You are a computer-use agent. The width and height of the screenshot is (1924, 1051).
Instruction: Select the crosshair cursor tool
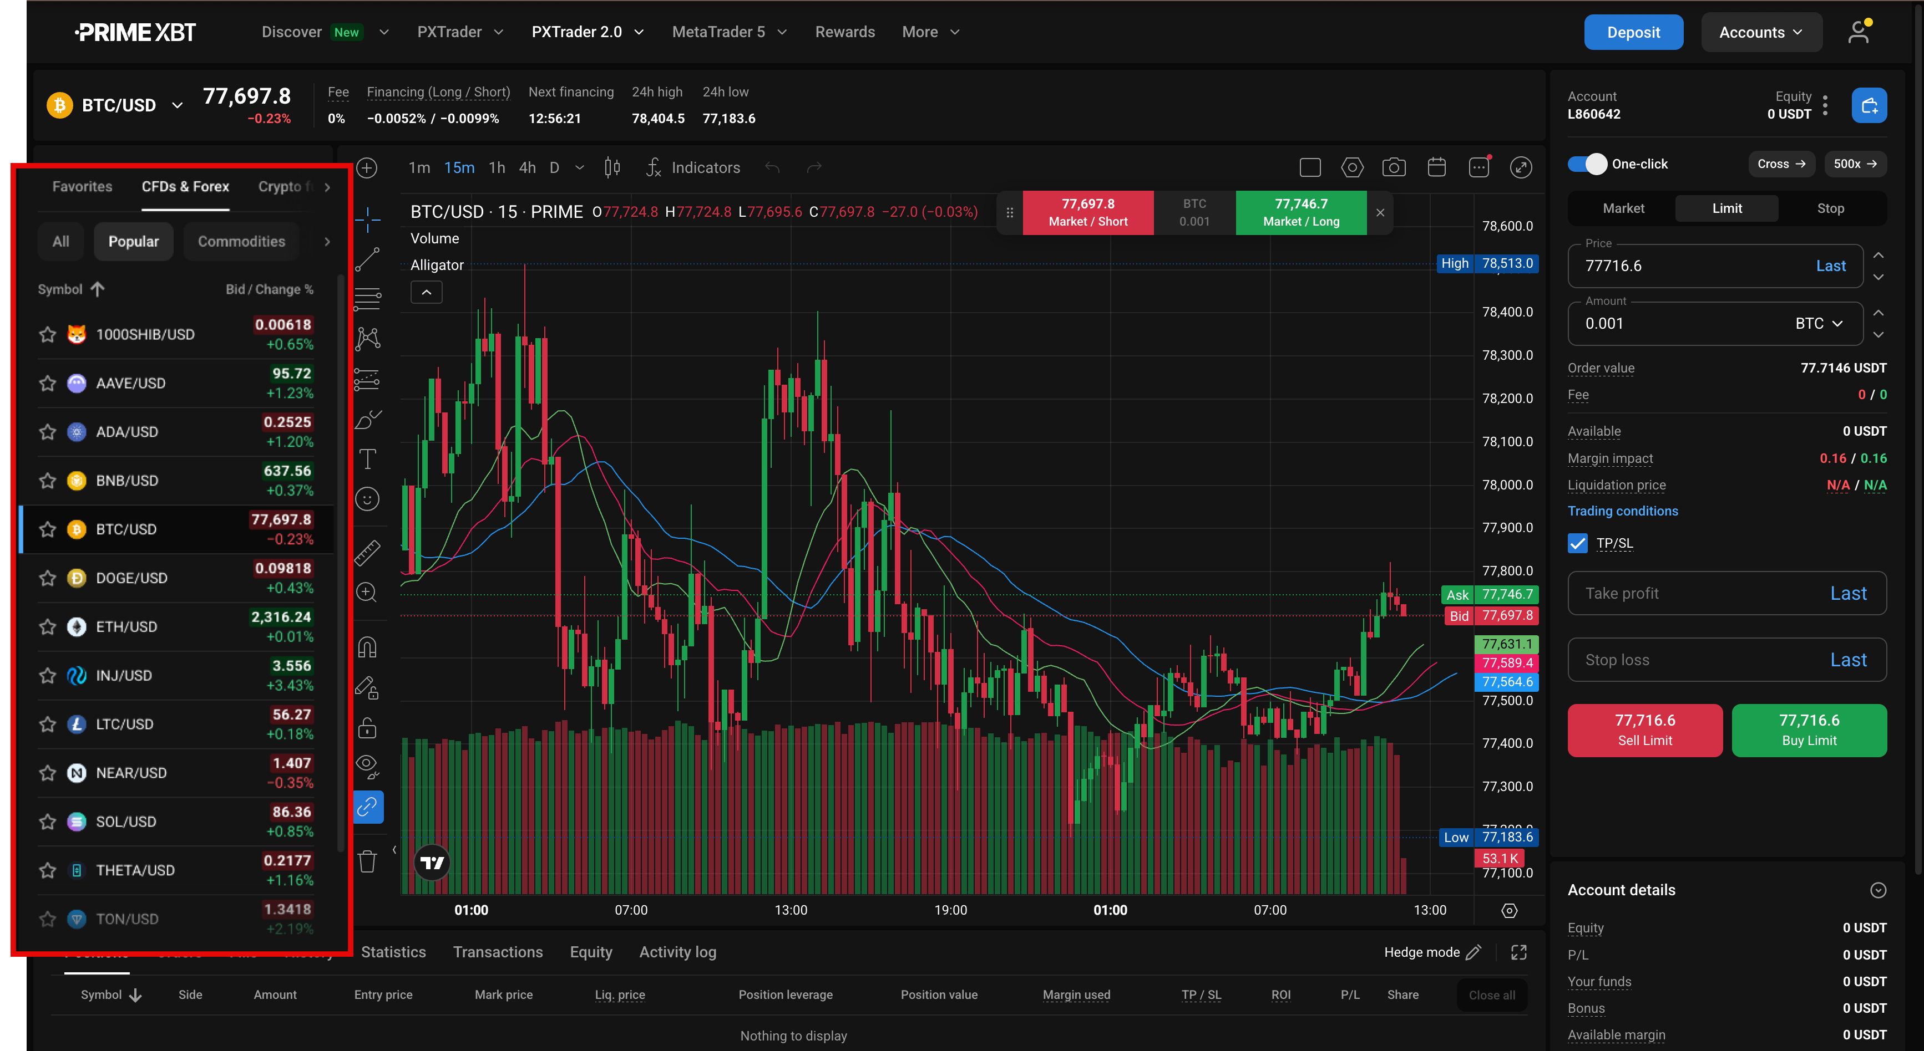click(x=367, y=220)
